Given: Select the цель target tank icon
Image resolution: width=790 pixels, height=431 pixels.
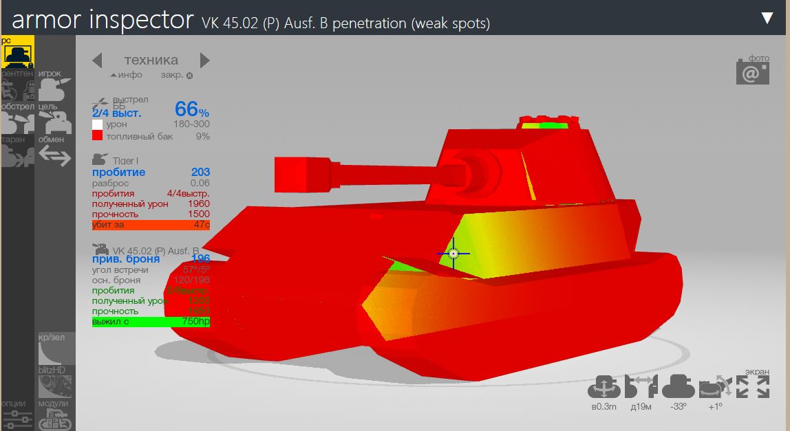Looking at the screenshot, I should 55,119.
